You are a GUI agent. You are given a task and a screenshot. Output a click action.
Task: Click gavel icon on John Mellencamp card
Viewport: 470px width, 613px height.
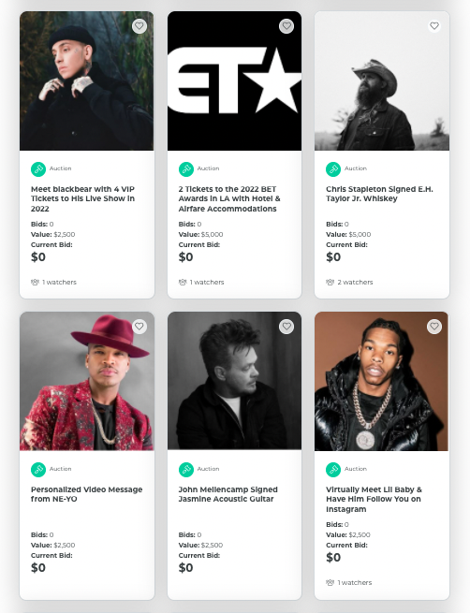click(186, 470)
